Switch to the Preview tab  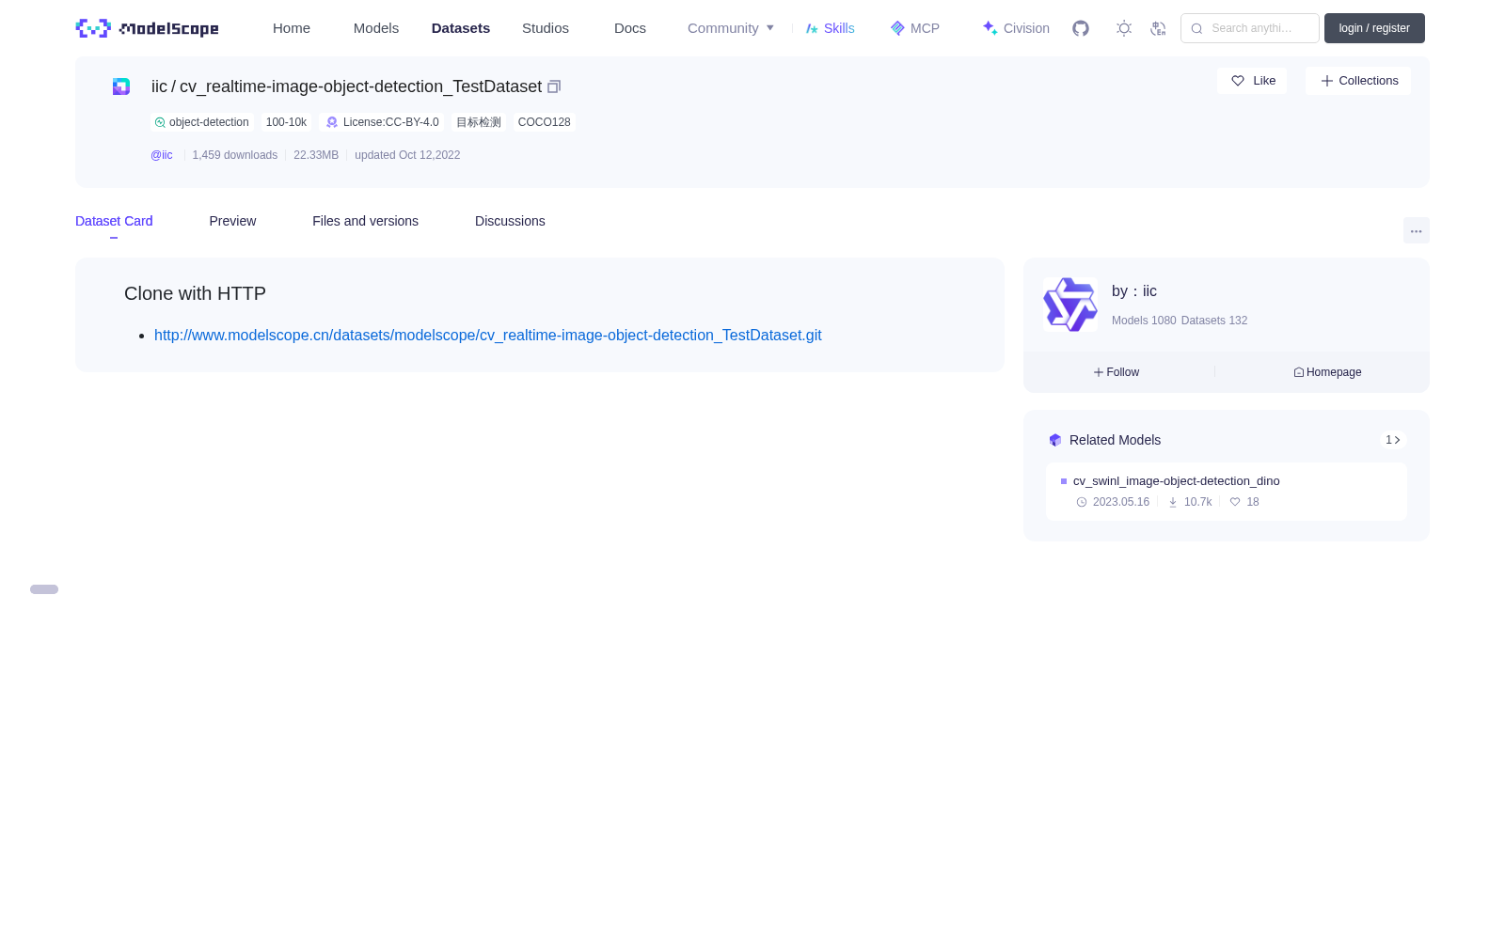(x=232, y=221)
